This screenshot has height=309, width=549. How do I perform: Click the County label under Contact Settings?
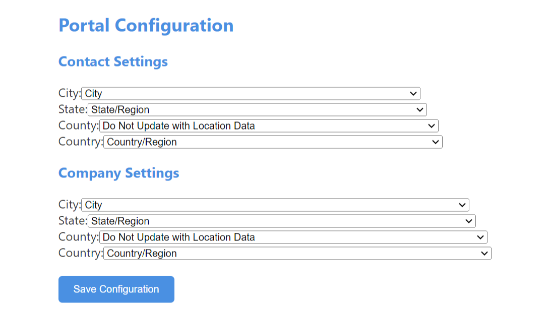click(x=78, y=126)
